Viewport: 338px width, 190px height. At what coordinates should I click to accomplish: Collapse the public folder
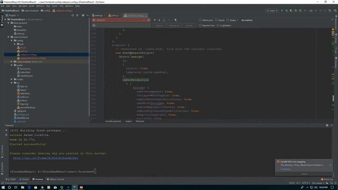pos(12,65)
